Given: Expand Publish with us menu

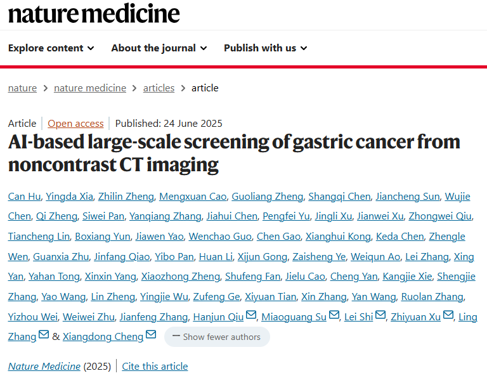Looking at the screenshot, I should 266,48.
